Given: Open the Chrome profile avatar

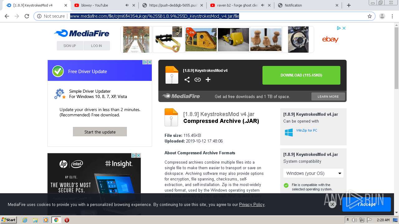Looking at the screenshot, I should (382, 16).
